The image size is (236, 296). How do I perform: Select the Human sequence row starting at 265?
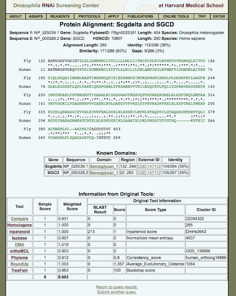coord(70,138)
